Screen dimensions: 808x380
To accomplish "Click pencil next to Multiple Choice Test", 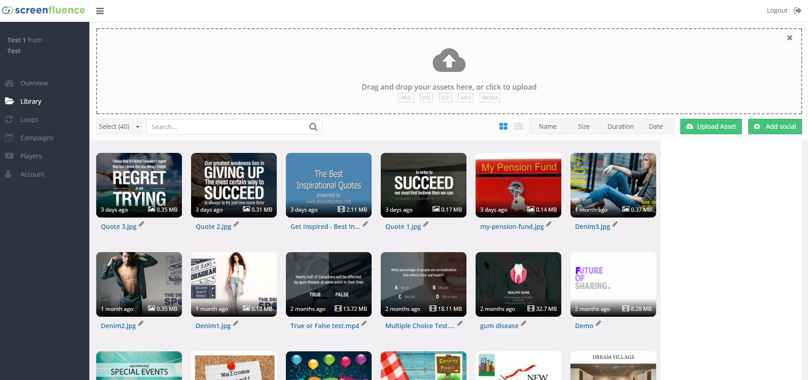I will click(x=460, y=323).
